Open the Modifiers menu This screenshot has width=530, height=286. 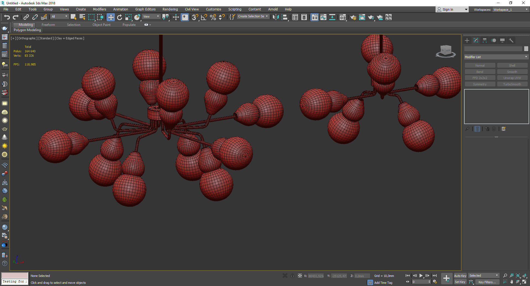pos(99,9)
